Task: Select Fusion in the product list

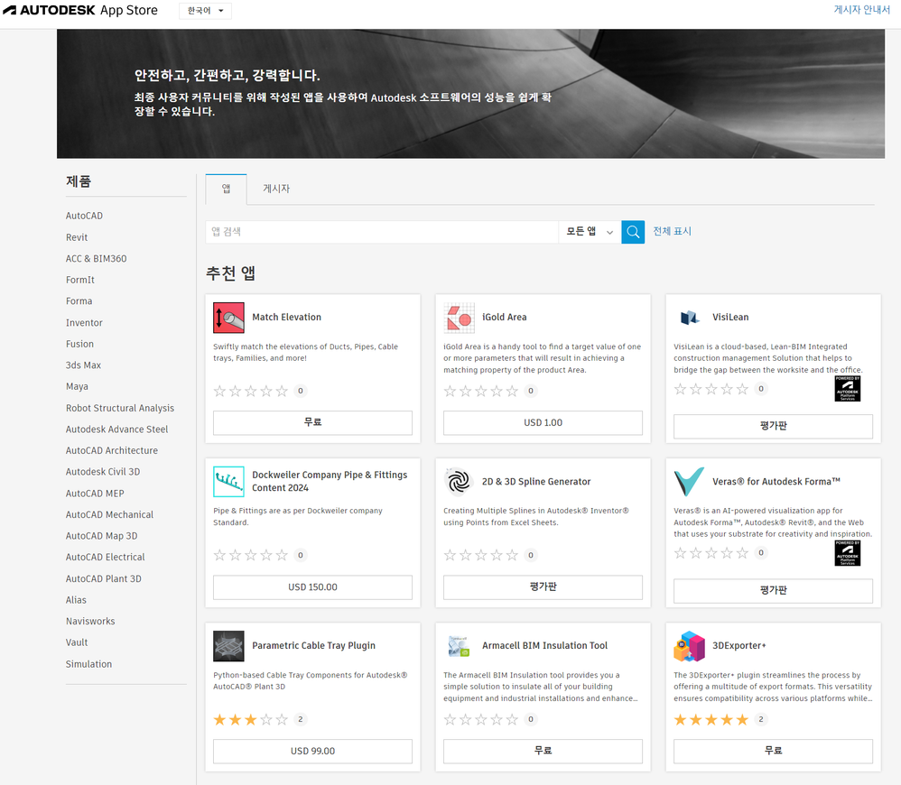Action: click(79, 344)
